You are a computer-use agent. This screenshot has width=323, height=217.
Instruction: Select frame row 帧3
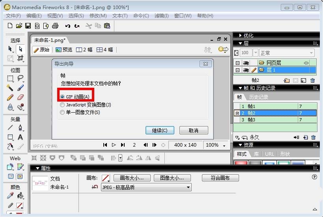tap(275, 120)
